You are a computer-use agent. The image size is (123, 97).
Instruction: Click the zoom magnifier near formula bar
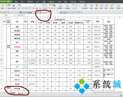point(19,15)
